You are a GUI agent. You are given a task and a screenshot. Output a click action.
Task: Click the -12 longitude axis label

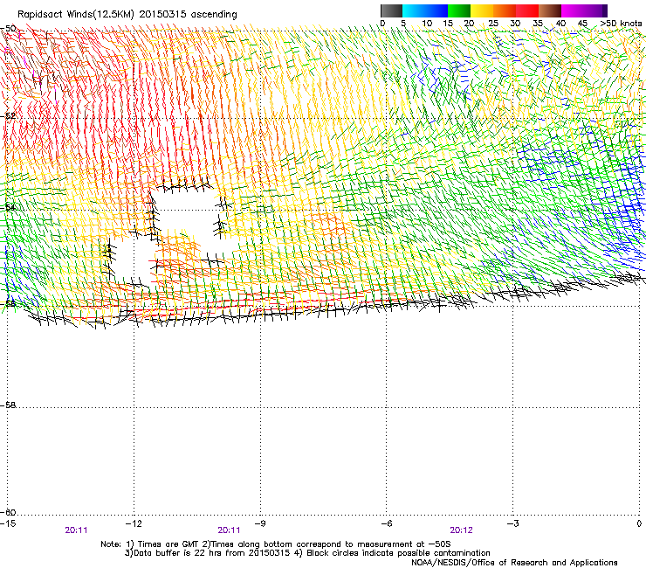pos(134,523)
